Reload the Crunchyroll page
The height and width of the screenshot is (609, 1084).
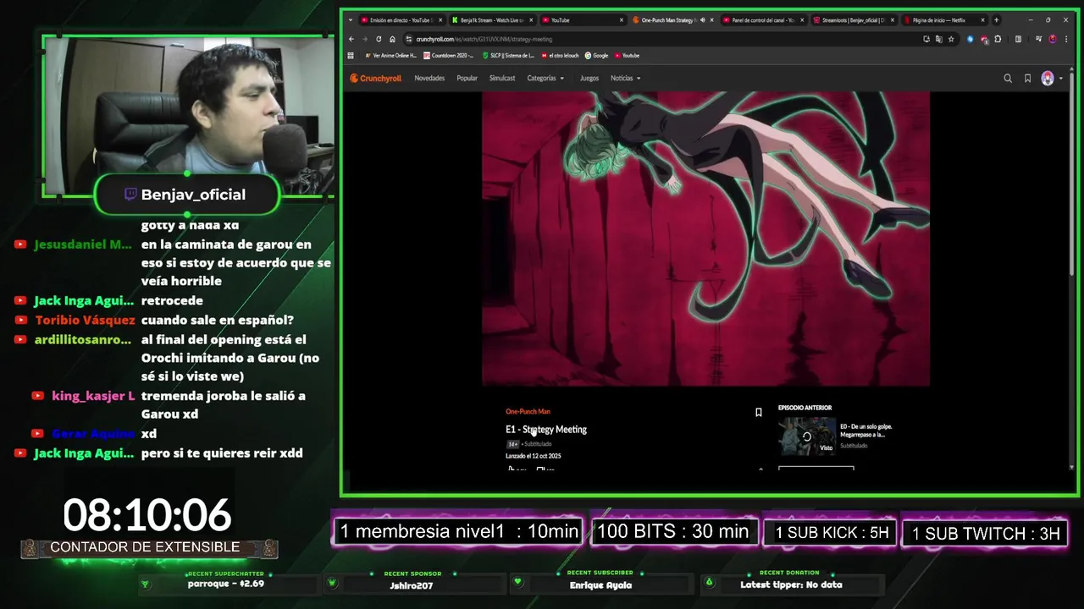(x=379, y=39)
